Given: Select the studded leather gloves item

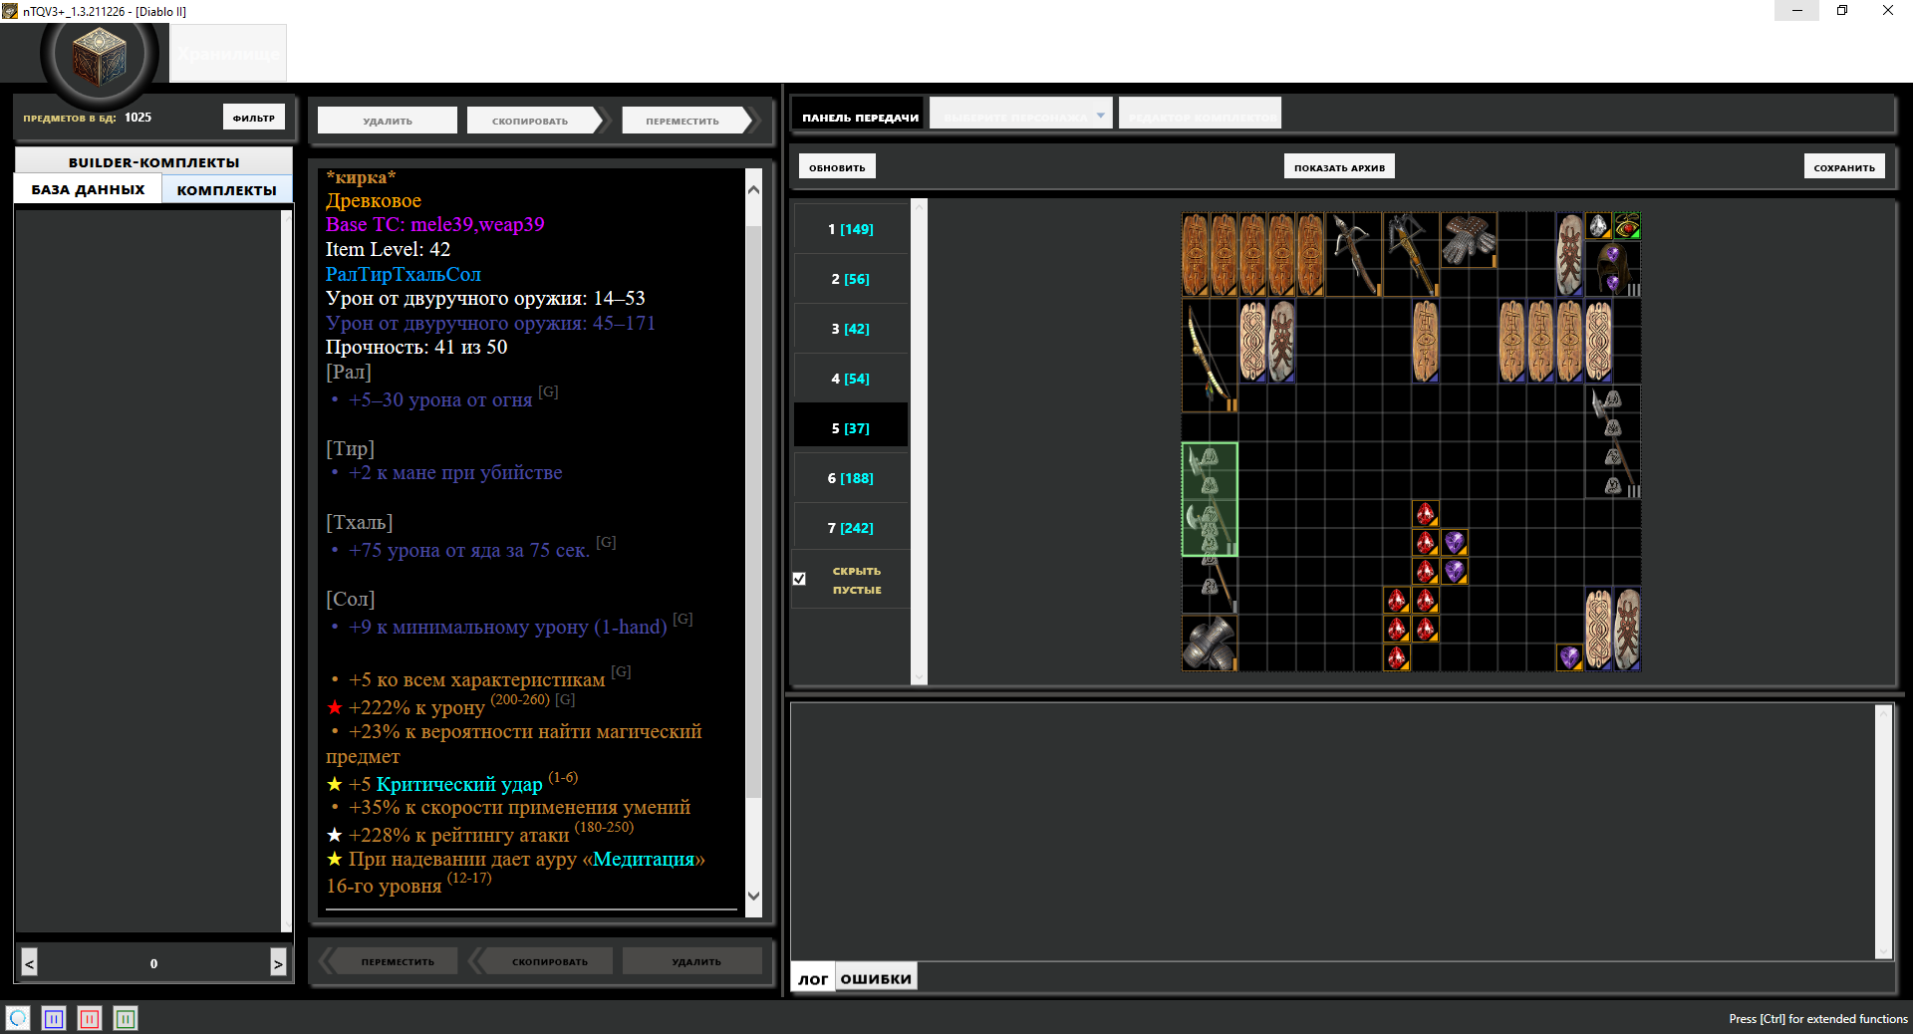Looking at the screenshot, I should (x=1468, y=240).
